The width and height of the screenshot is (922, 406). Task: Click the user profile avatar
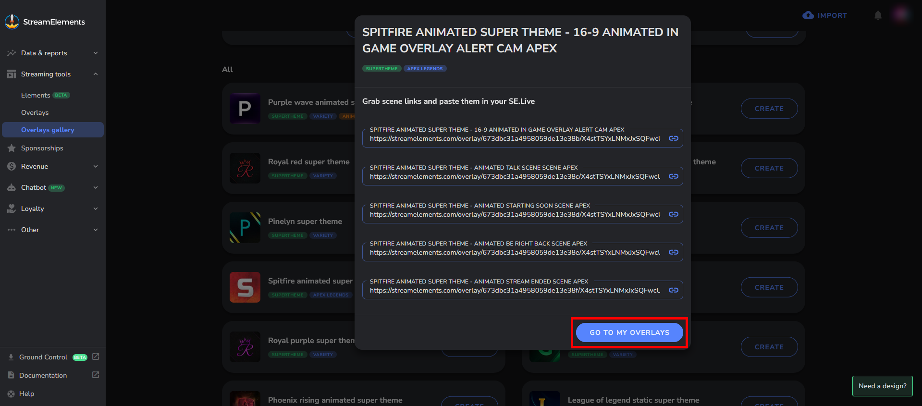point(900,14)
